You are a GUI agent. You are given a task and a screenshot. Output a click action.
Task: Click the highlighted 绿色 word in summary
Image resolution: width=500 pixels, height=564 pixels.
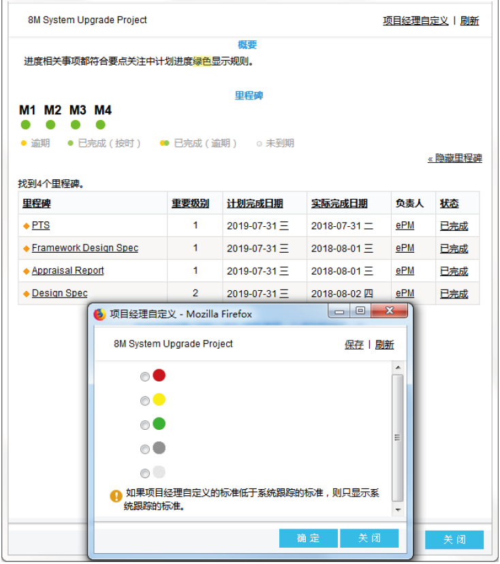pyautogui.click(x=202, y=61)
